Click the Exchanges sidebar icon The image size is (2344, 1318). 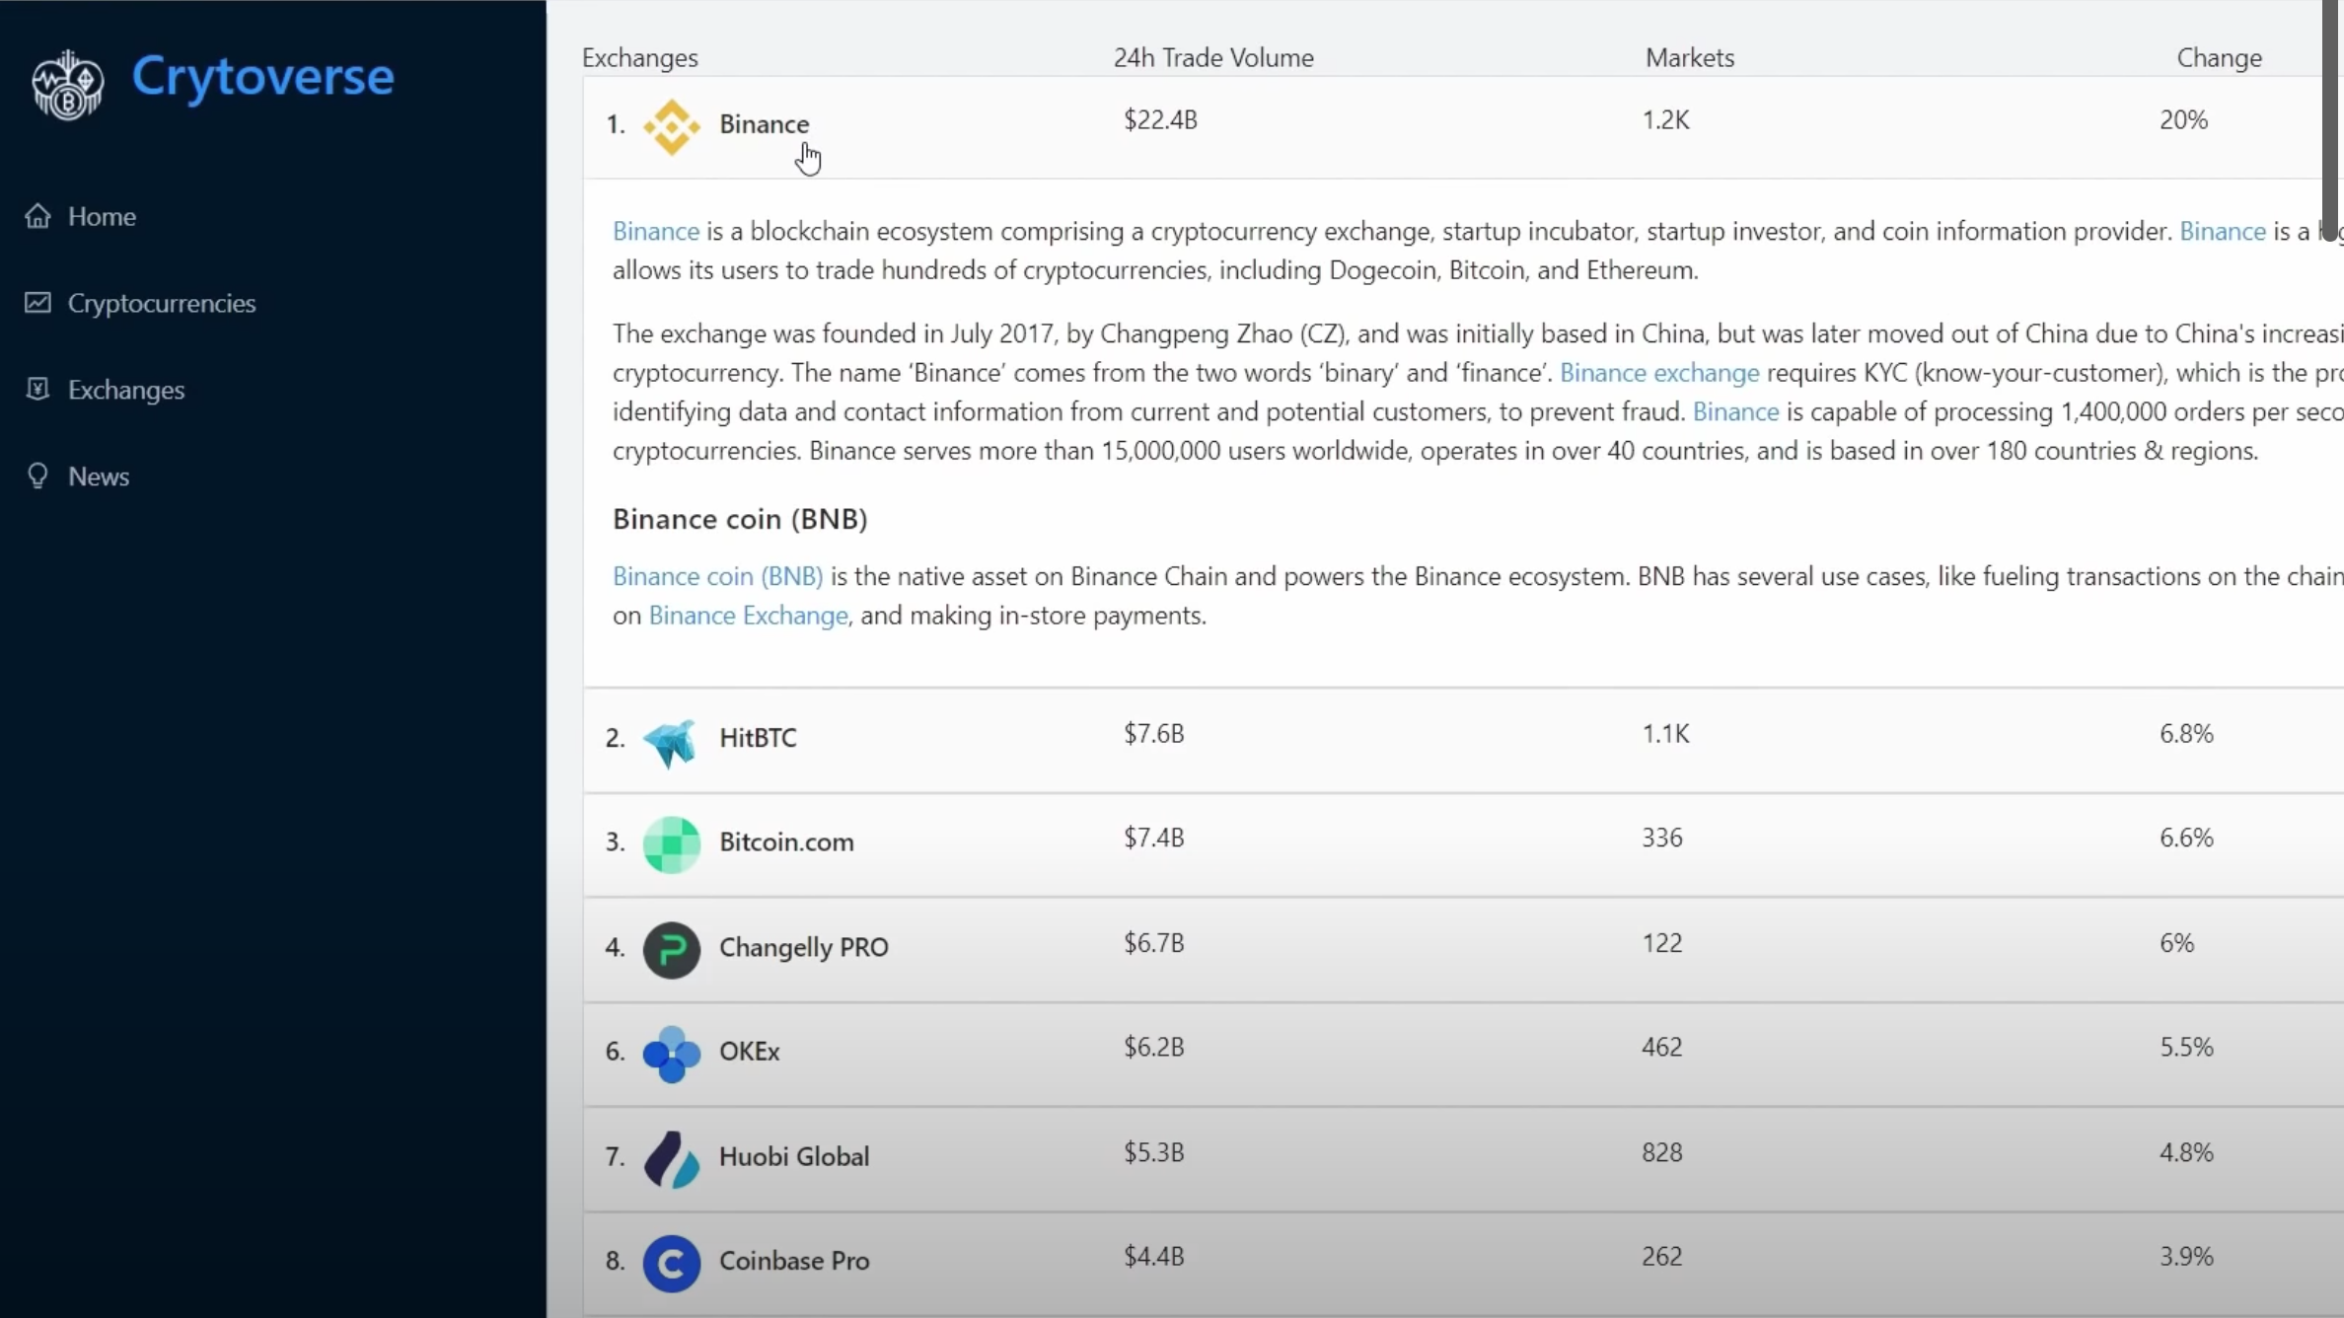(37, 390)
